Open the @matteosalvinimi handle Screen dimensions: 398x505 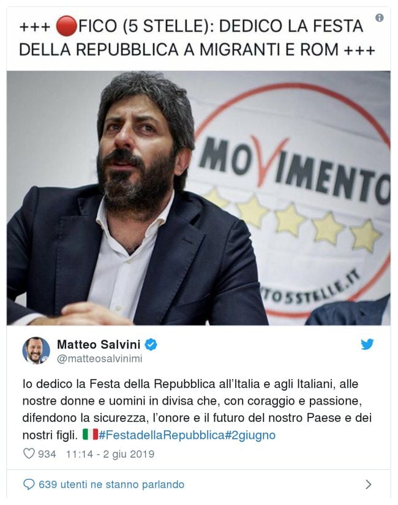pyautogui.click(x=100, y=359)
